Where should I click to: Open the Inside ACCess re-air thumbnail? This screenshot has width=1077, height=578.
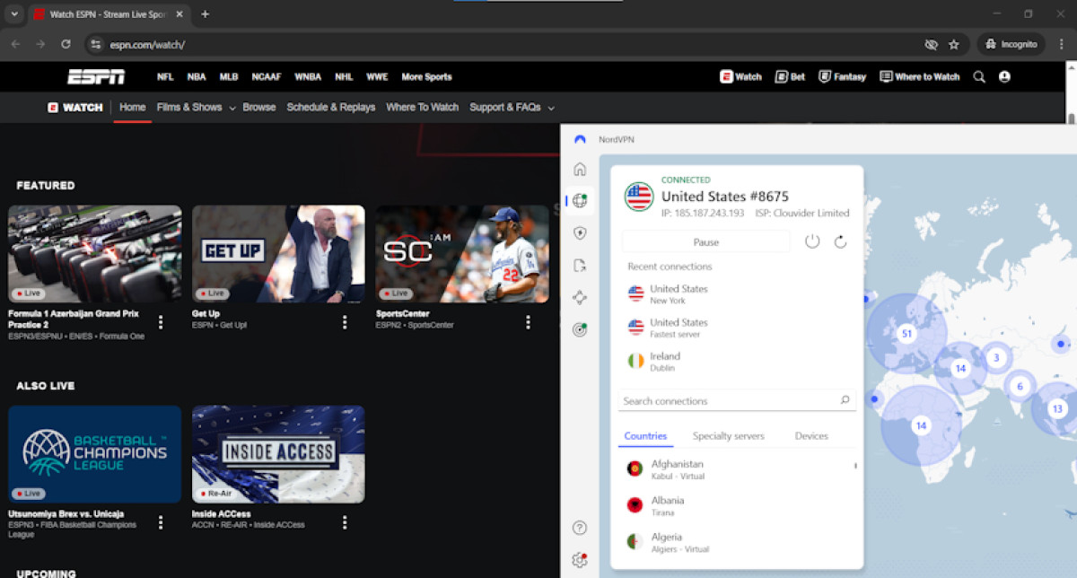pyautogui.click(x=278, y=454)
